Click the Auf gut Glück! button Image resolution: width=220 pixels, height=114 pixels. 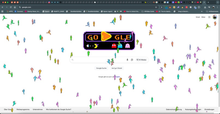[x=117, y=68]
